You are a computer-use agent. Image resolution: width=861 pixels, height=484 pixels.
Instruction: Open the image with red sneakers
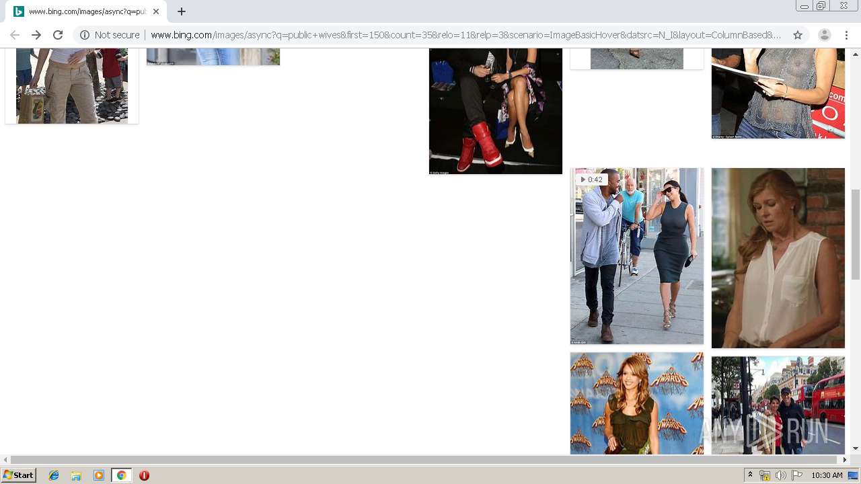coord(496,111)
